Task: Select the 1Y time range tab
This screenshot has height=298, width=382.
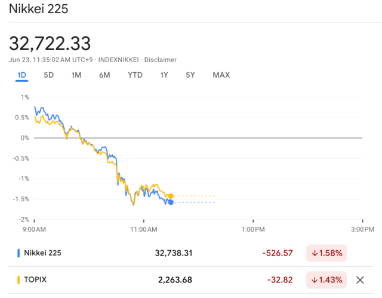Action: point(164,75)
